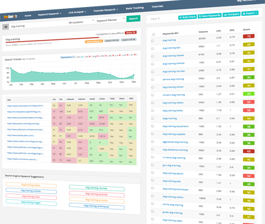Click the Export PDF button
The width and height of the screenshot is (265, 224).
coord(112,41)
